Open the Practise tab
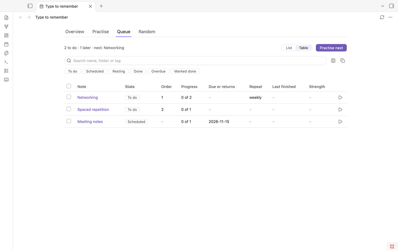 (x=101, y=32)
